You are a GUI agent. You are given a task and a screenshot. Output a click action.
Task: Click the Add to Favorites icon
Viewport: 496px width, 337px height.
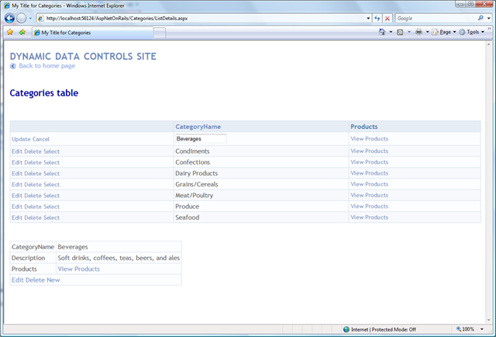pyautogui.click(x=22, y=33)
